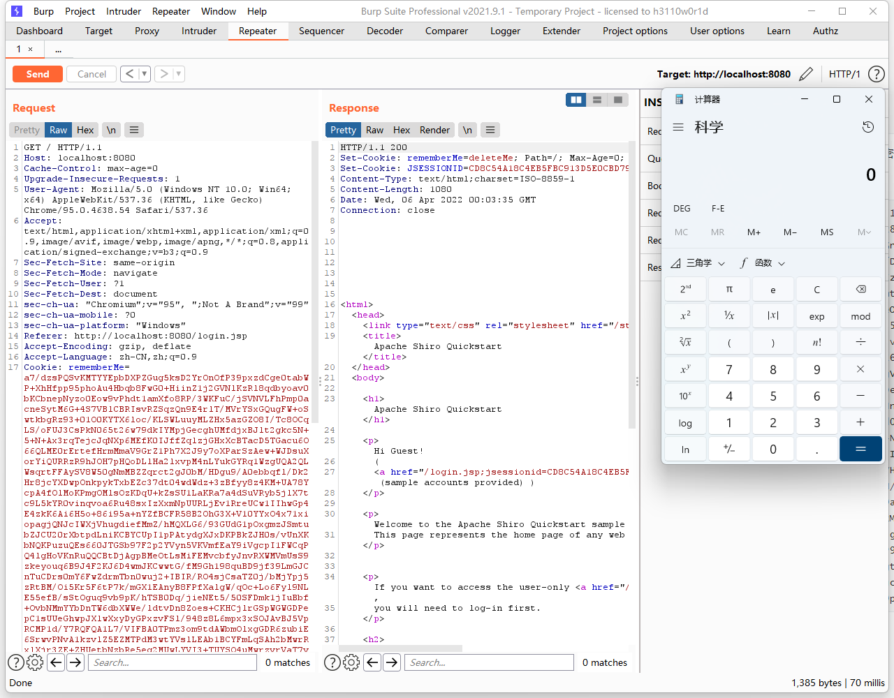The height and width of the screenshot is (698, 894).
Task: Focus the Response search field
Action: (x=489, y=662)
